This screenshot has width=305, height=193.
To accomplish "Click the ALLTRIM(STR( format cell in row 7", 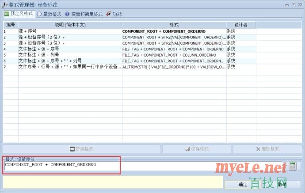I will point(174,67).
